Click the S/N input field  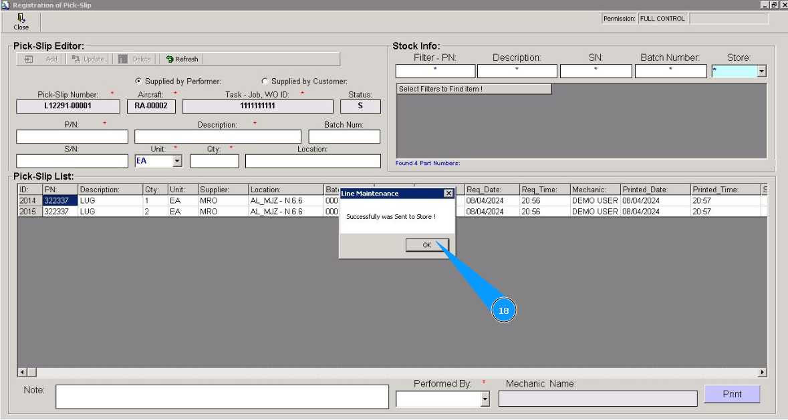[72, 161]
